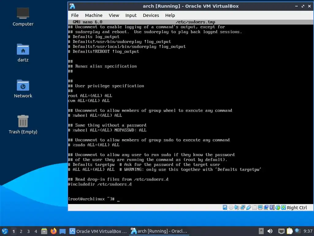Launch Firefox from the taskbar
Screen dimensions: 314x236
coord(53,231)
